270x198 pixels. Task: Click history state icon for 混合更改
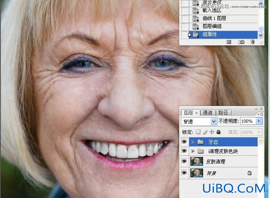click(196, 3)
